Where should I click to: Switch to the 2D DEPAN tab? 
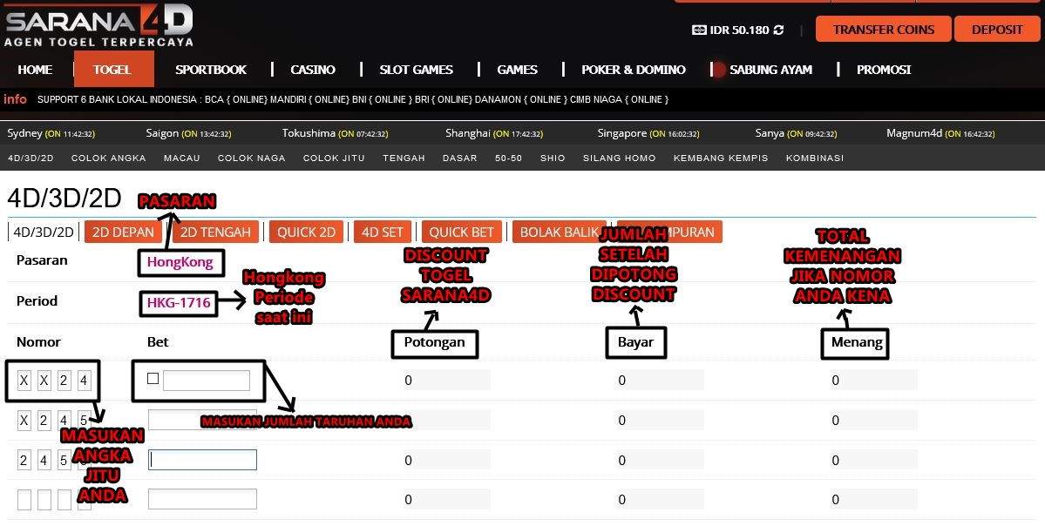[x=123, y=232]
